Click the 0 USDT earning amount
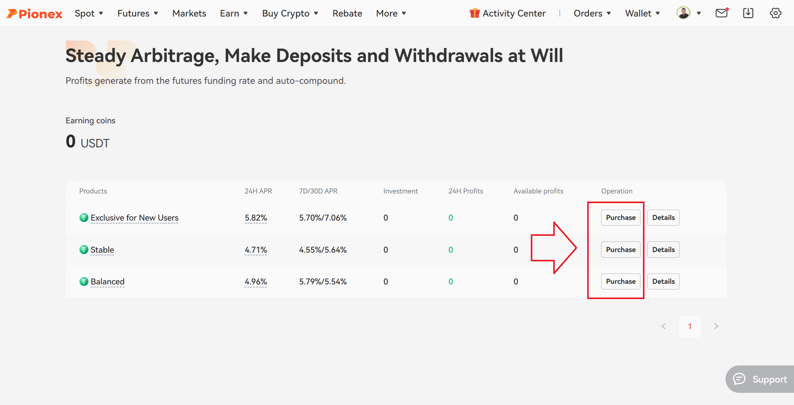794x405 pixels. tap(88, 142)
